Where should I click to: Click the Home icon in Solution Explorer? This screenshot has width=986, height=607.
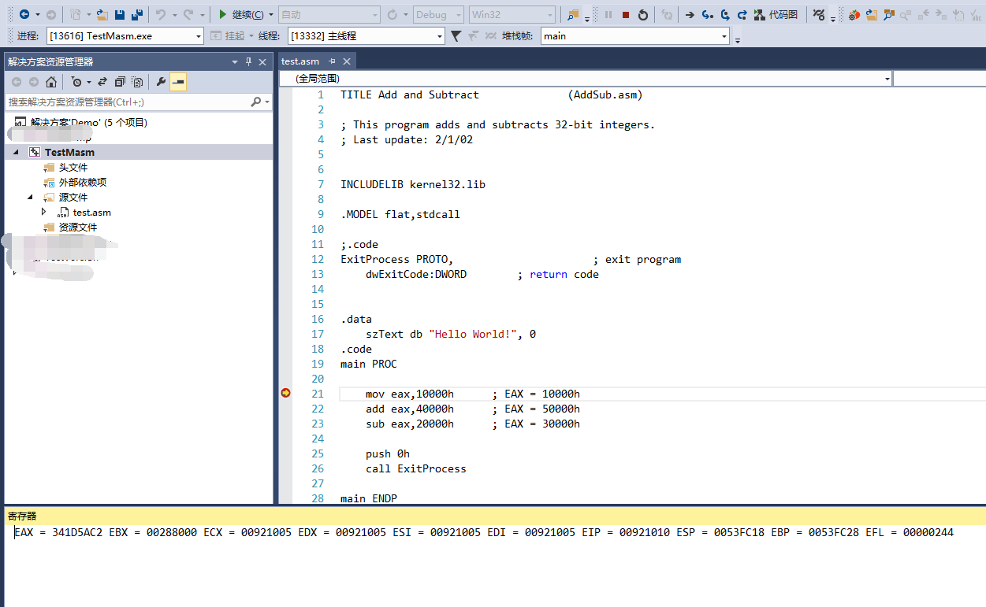51,82
